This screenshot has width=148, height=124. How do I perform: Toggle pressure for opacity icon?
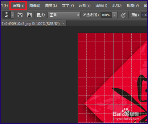tap(123, 15)
